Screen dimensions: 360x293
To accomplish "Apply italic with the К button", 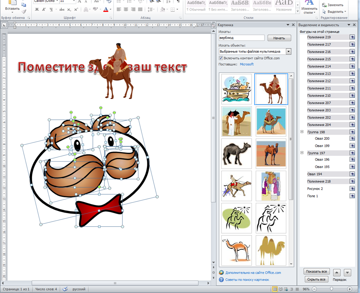I will pyautogui.click(x=44, y=9).
